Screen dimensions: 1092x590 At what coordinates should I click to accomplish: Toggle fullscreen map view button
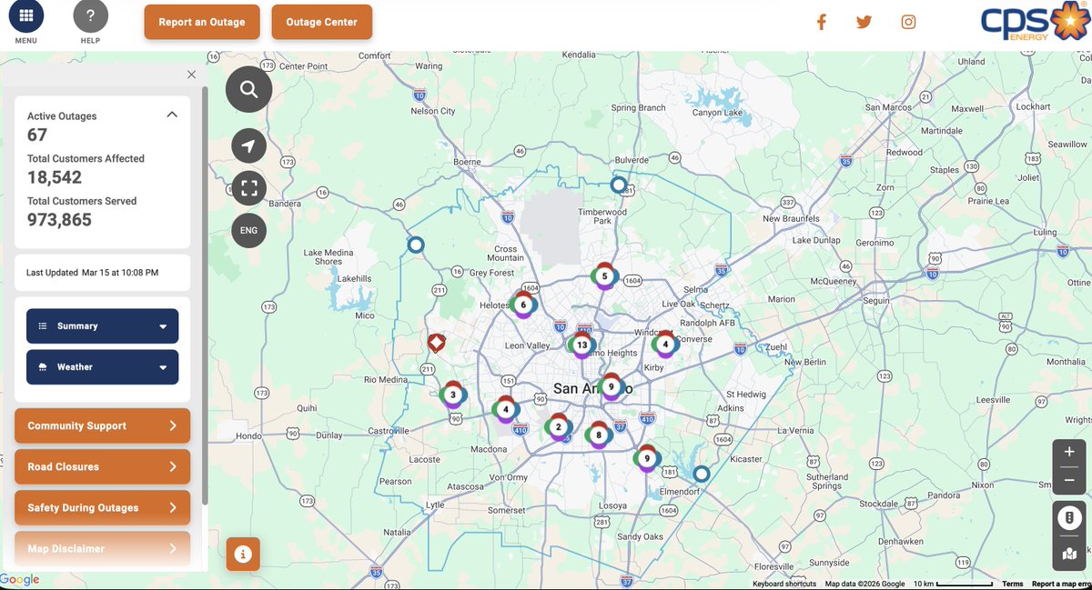[249, 188]
